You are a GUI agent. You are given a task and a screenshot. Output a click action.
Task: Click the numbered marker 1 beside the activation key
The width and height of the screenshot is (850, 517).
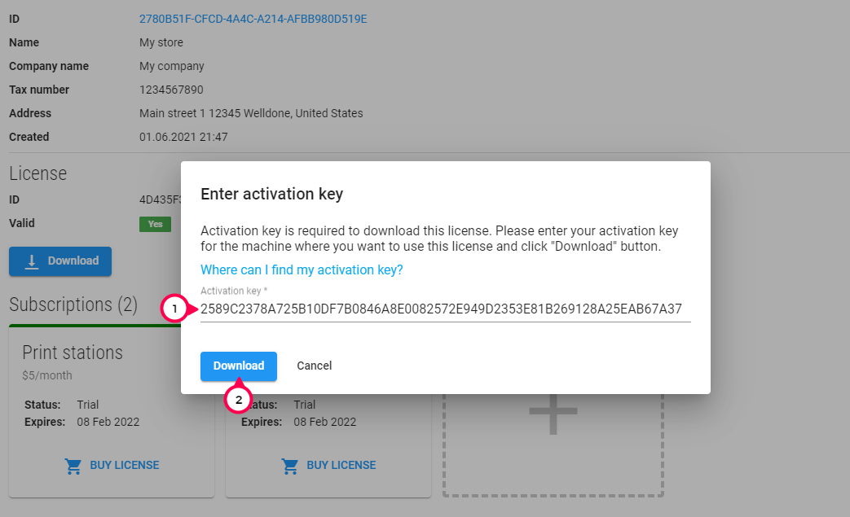[174, 309]
